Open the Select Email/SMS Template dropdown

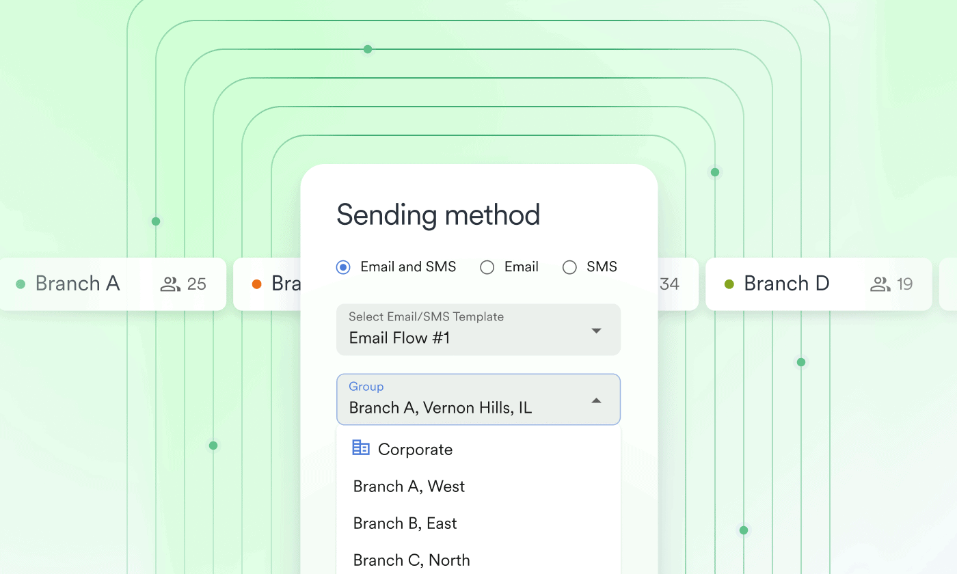coord(478,329)
